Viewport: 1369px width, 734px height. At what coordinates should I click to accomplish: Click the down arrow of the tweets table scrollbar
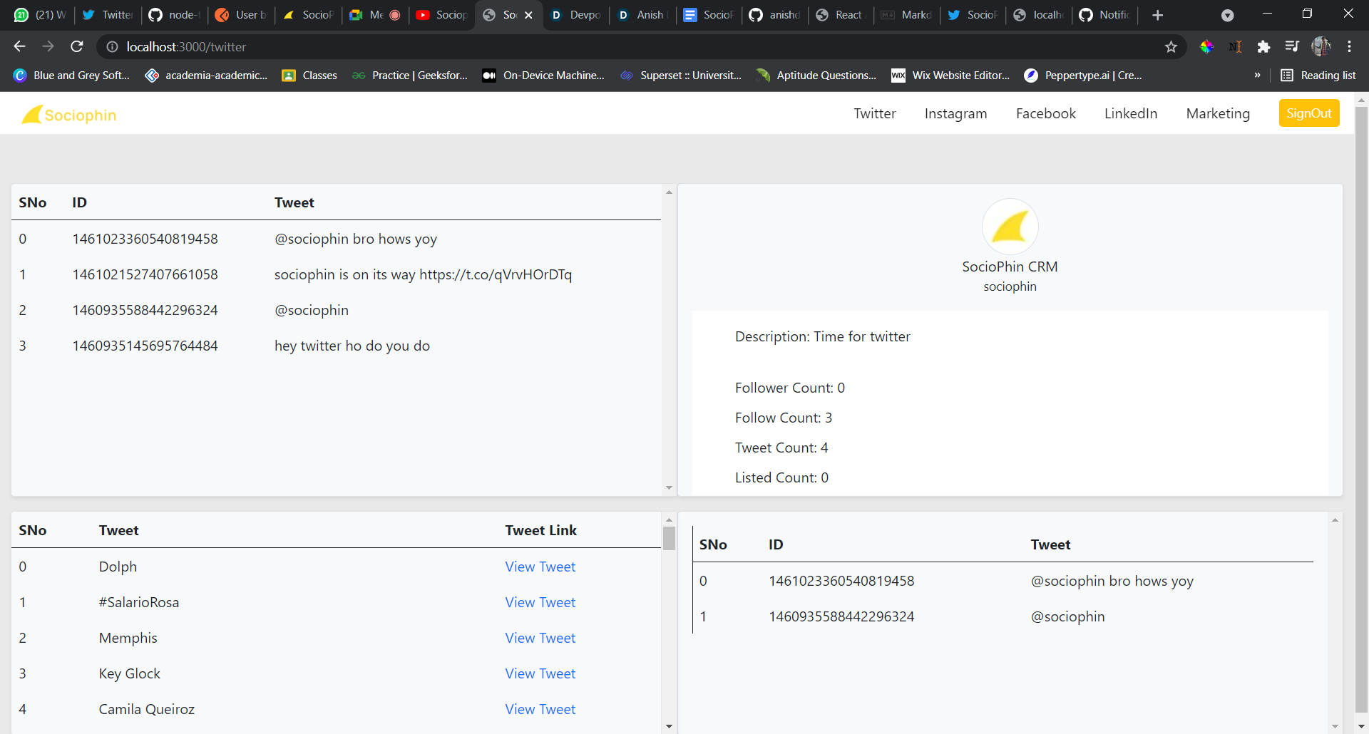point(669,488)
